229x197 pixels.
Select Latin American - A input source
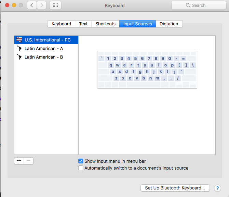[x=46, y=48]
